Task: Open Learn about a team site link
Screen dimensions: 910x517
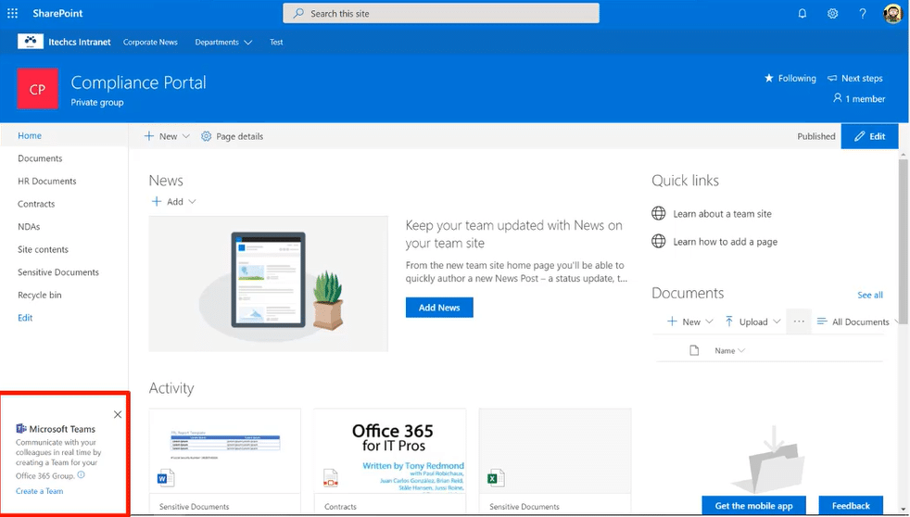Action: click(722, 213)
